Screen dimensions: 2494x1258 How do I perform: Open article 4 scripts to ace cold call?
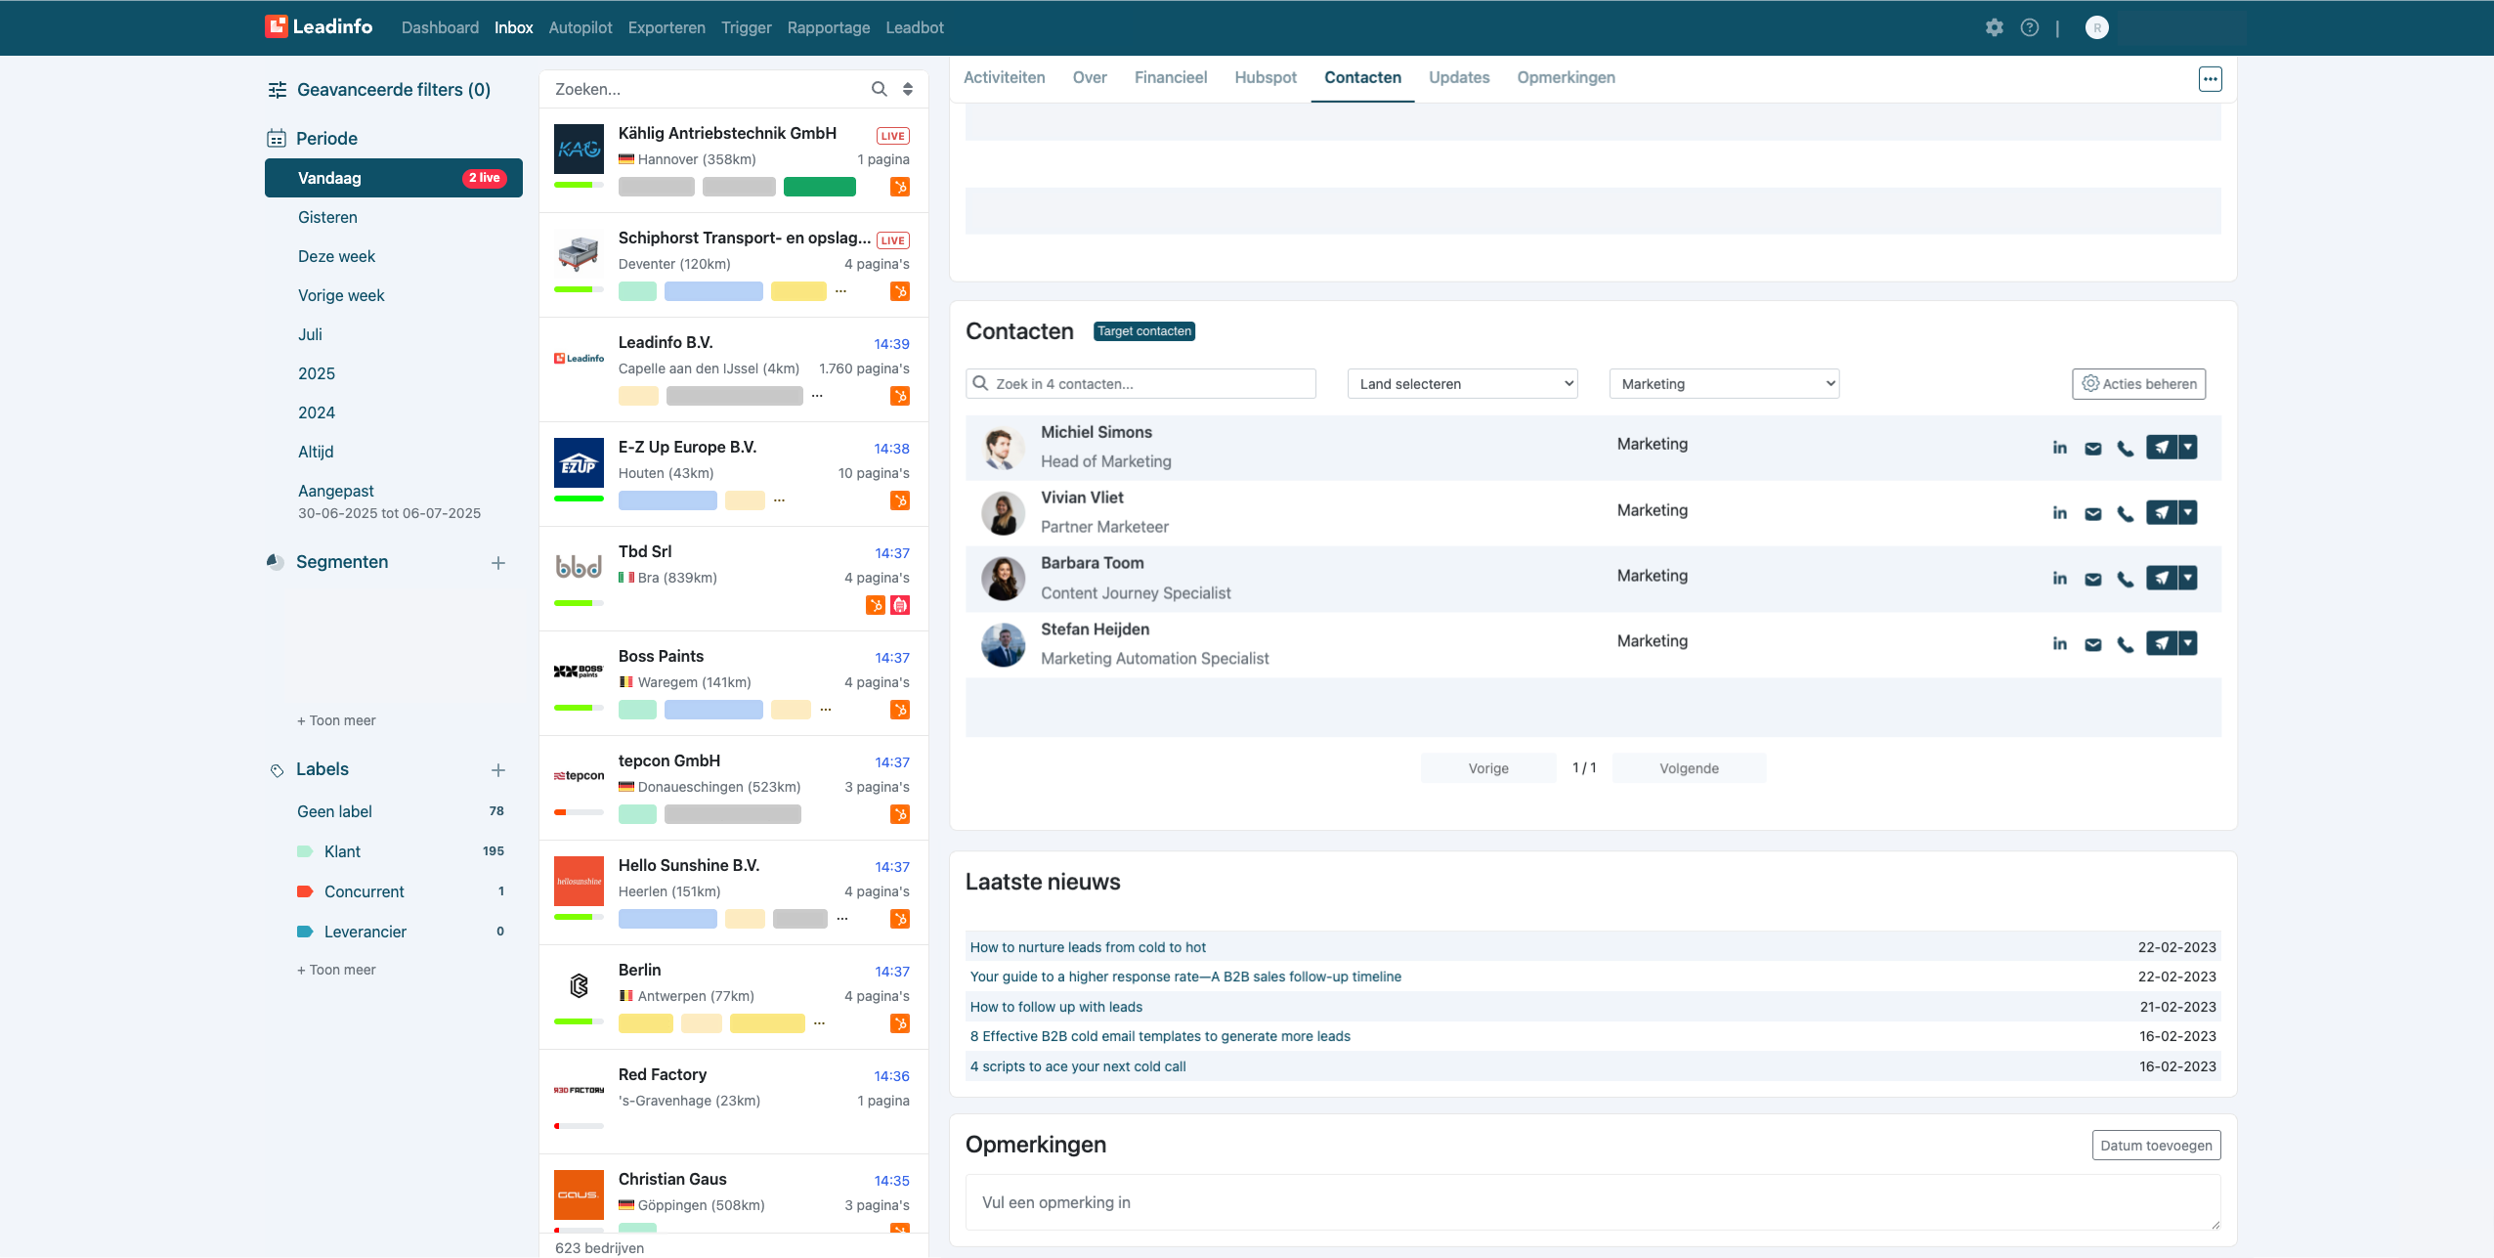(1077, 1066)
